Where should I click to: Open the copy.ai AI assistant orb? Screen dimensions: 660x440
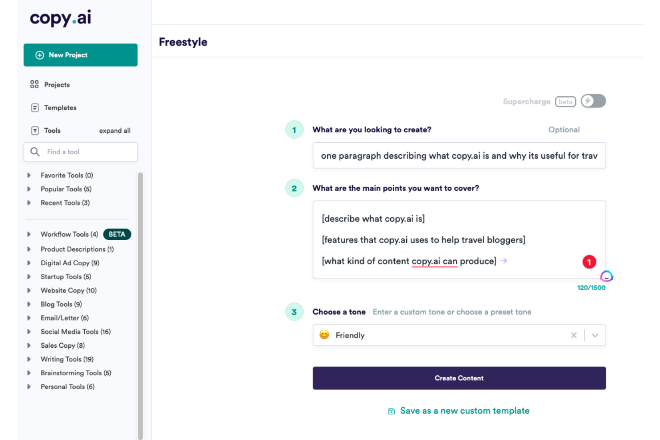tap(606, 276)
